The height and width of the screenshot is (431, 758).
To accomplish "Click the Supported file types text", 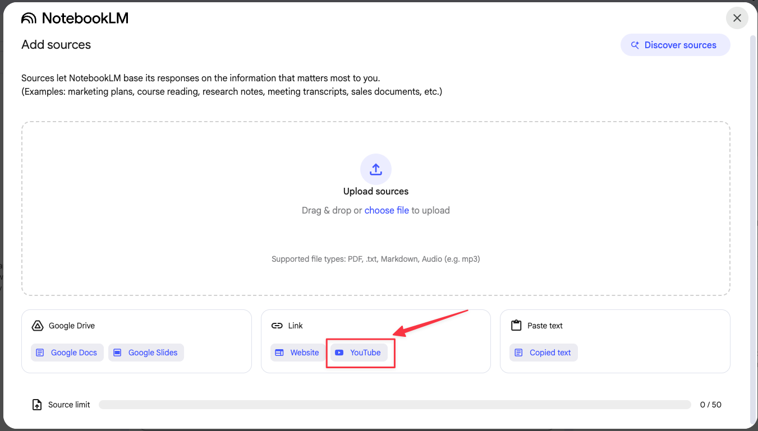I will [376, 259].
